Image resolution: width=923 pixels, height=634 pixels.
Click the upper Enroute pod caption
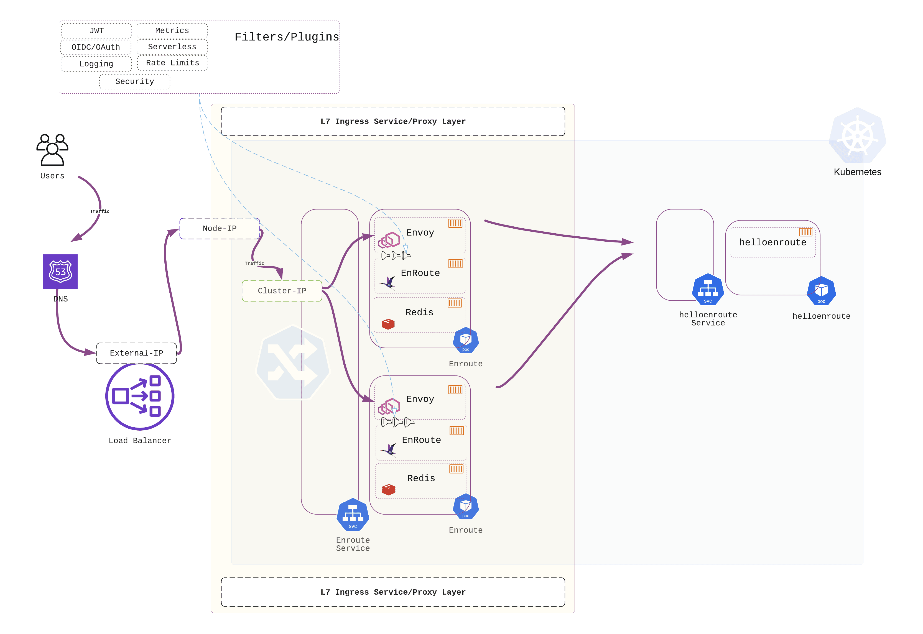click(x=466, y=364)
